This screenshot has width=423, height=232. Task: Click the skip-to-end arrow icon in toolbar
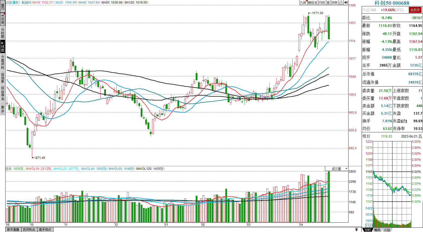coord(346,3)
